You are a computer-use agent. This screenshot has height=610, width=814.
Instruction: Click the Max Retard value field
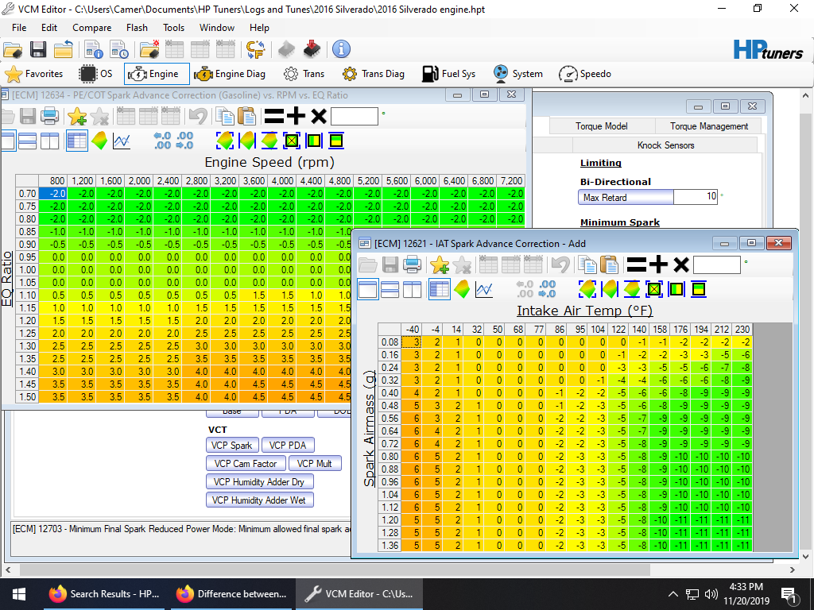pos(695,197)
